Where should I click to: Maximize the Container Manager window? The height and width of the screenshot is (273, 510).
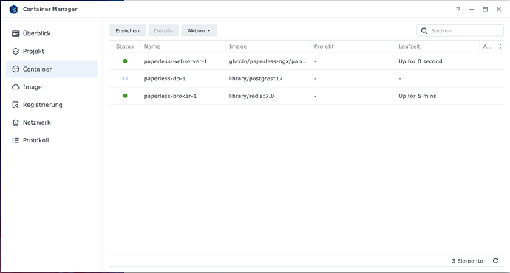pyautogui.click(x=486, y=10)
